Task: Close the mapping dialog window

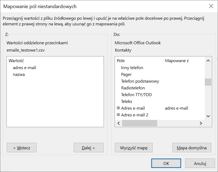Action: tap(211, 6)
